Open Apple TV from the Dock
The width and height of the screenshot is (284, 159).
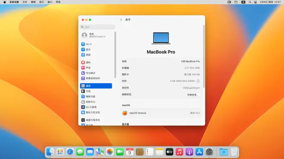170,152
